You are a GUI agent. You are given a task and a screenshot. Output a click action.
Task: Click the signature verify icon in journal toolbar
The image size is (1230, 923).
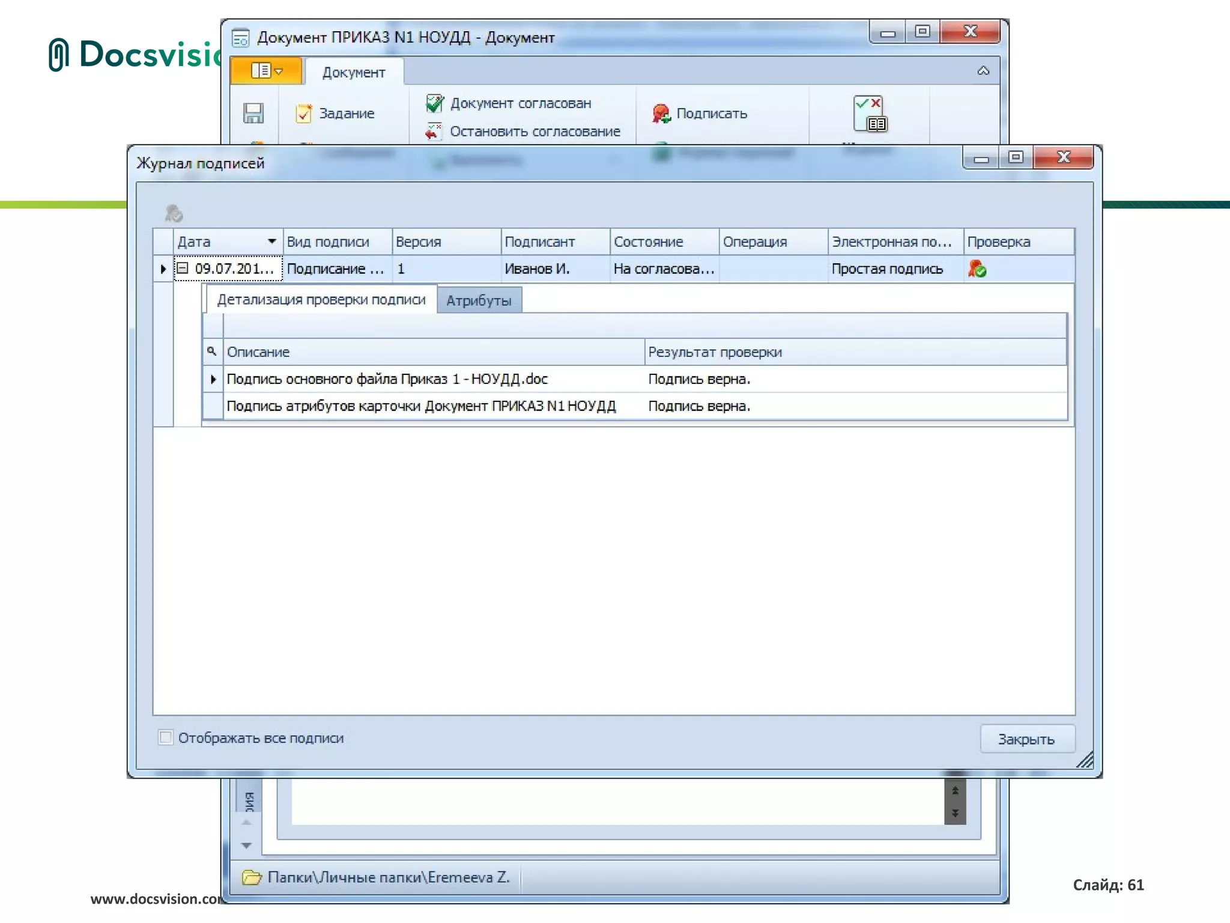pos(174,213)
